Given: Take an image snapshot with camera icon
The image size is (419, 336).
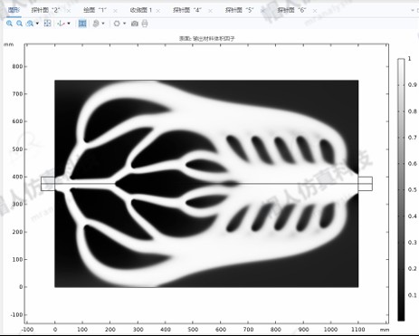Looking at the screenshot, I should point(135,24).
